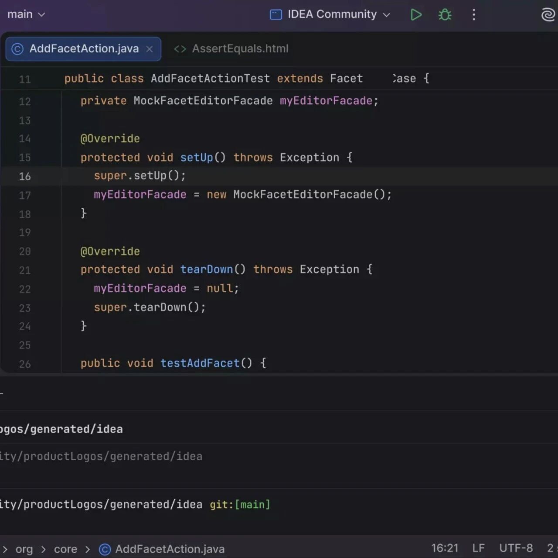Expand the chevron after core in breadcrumbs
The height and width of the screenshot is (558, 558).
pyautogui.click(x=88, y=549)
